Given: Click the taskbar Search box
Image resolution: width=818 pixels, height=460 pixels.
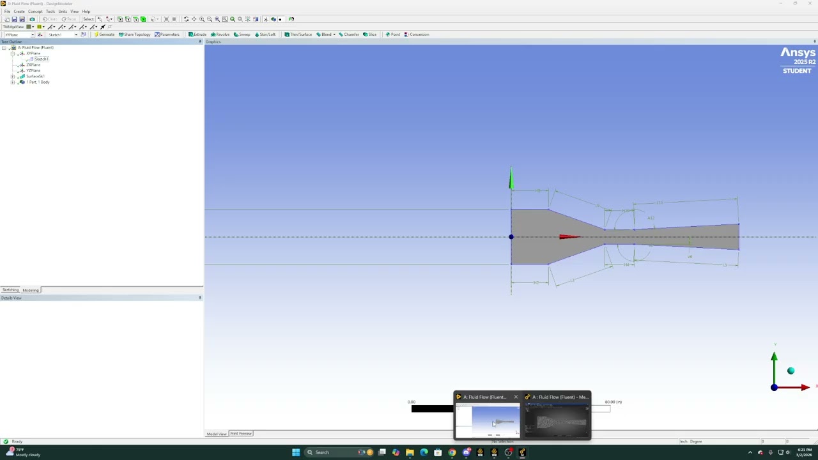Looking at the screenshot, I should [x=339, y=452].
